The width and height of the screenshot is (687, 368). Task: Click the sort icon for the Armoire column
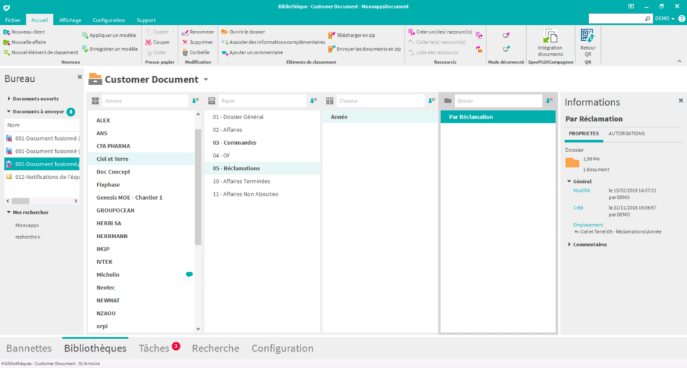click(x=195, y=101)
